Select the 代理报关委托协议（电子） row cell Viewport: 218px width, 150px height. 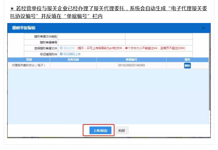tap(29, 66)
